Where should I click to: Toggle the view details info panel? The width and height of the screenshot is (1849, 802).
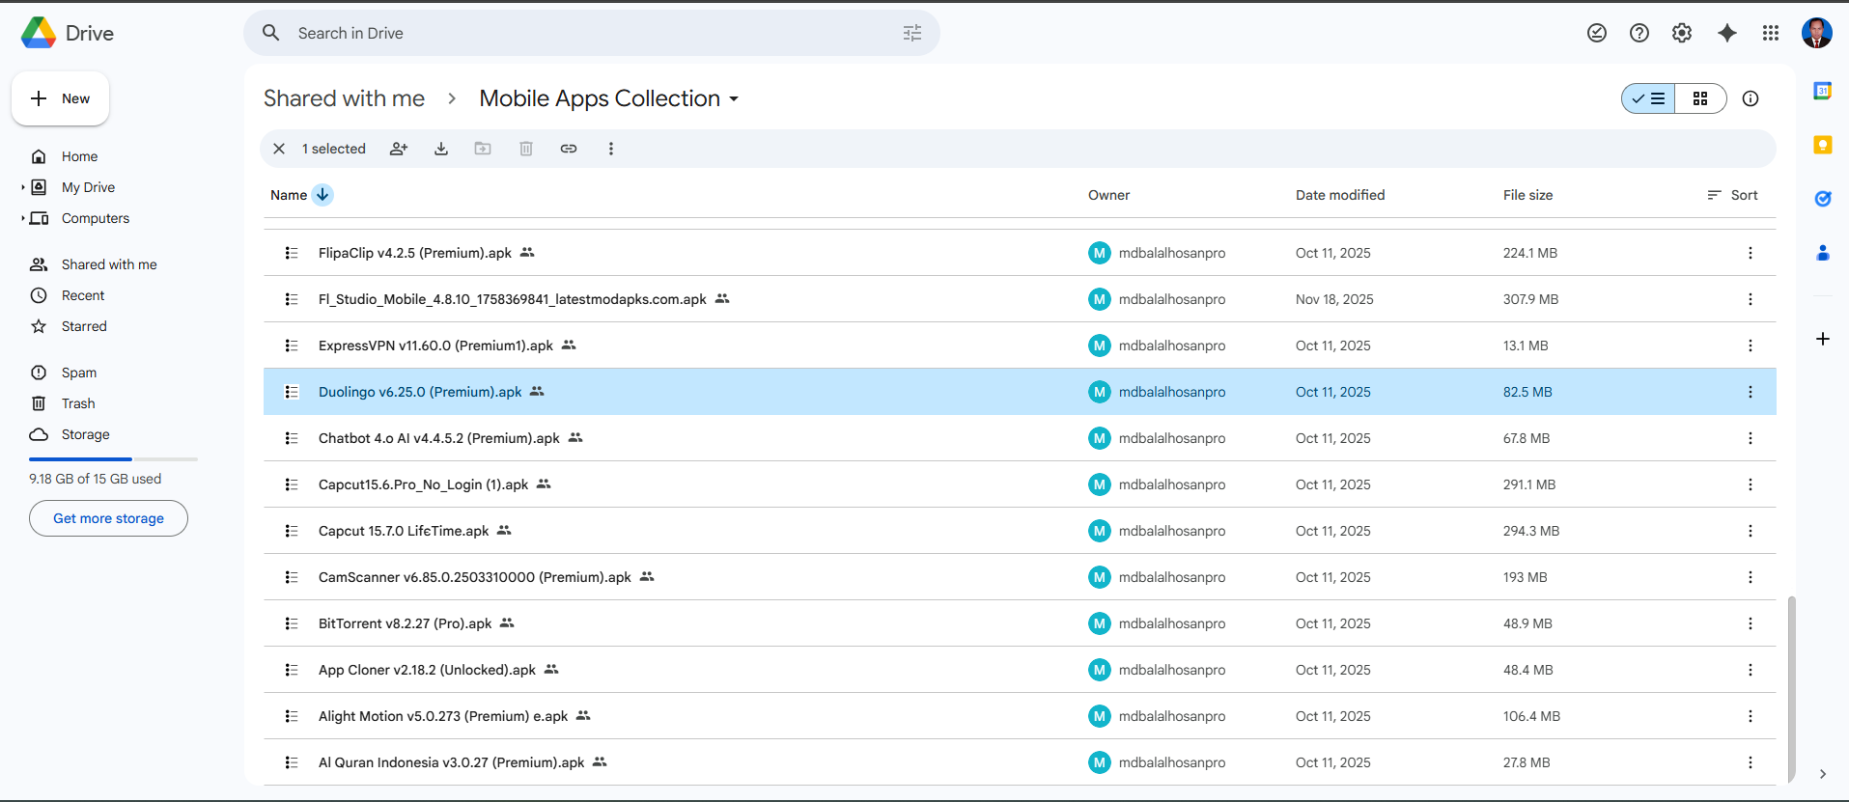click(1751, 98)
